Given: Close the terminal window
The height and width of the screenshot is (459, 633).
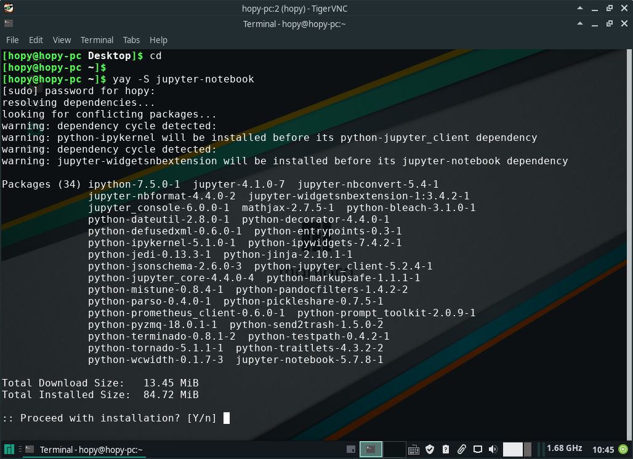Looking at the screenshot, I should pos(624,23).
